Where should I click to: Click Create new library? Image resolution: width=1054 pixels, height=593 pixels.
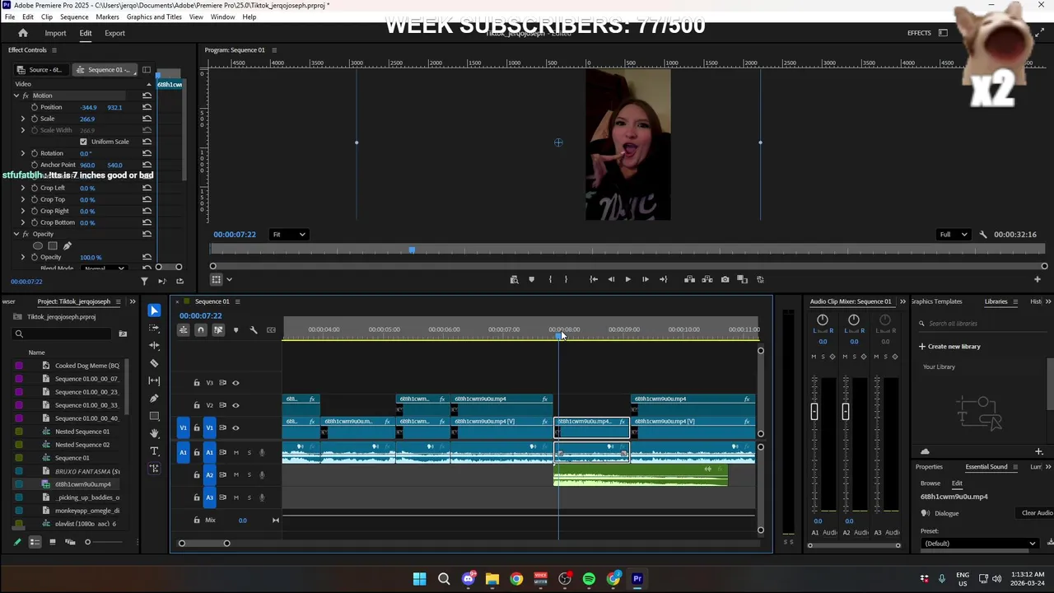(949, 347)
